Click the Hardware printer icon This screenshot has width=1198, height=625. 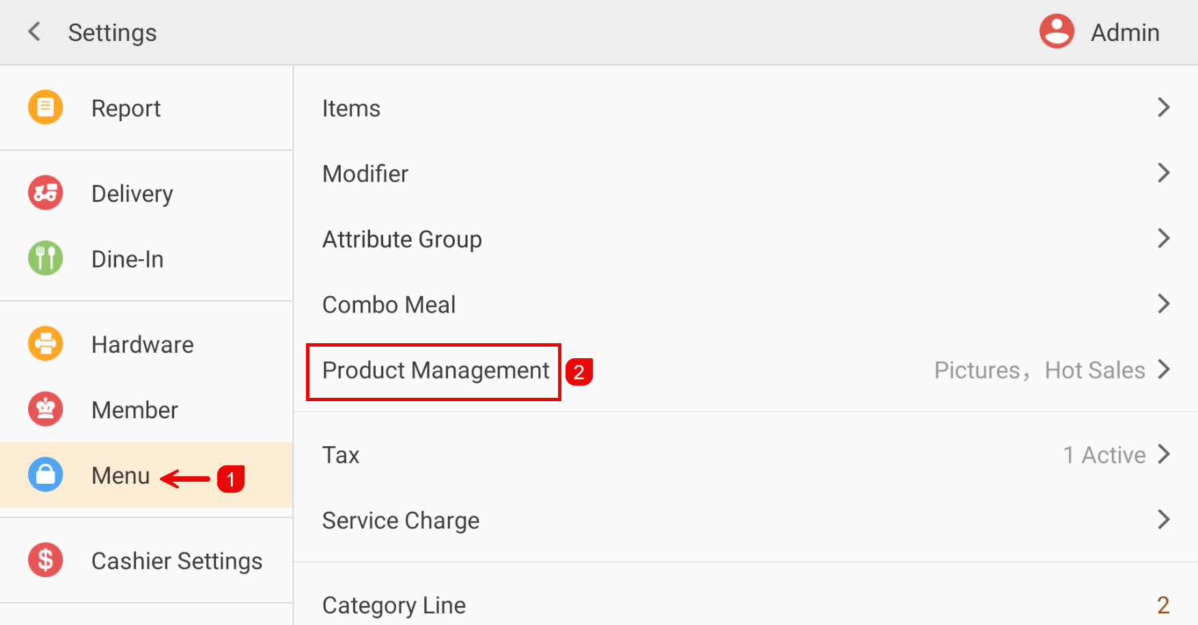[x=45, y=344]
